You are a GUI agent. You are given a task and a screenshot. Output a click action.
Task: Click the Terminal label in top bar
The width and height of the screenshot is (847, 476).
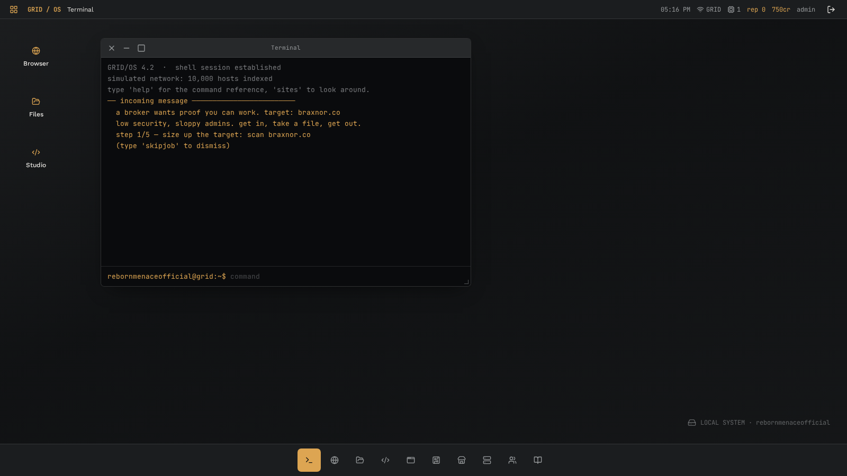(80, 10)
